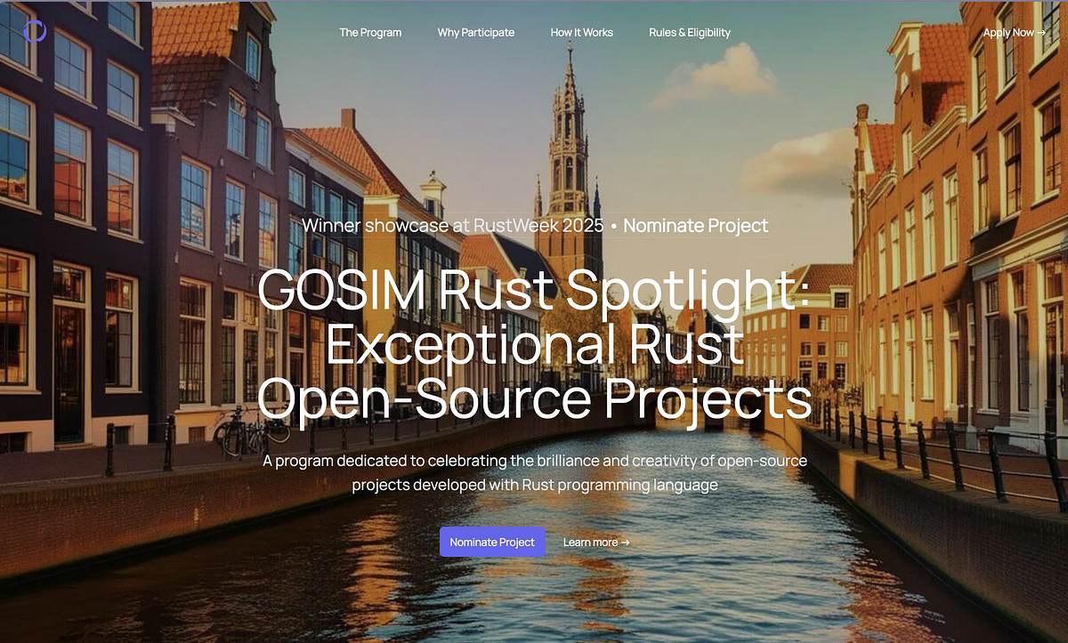The image size is (1068, 643).
Task: Click the program description subtitle text
Action: tap(534, 472)
